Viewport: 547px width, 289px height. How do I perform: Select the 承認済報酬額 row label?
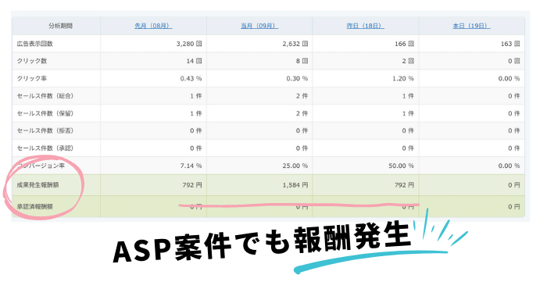click(35, 206)
